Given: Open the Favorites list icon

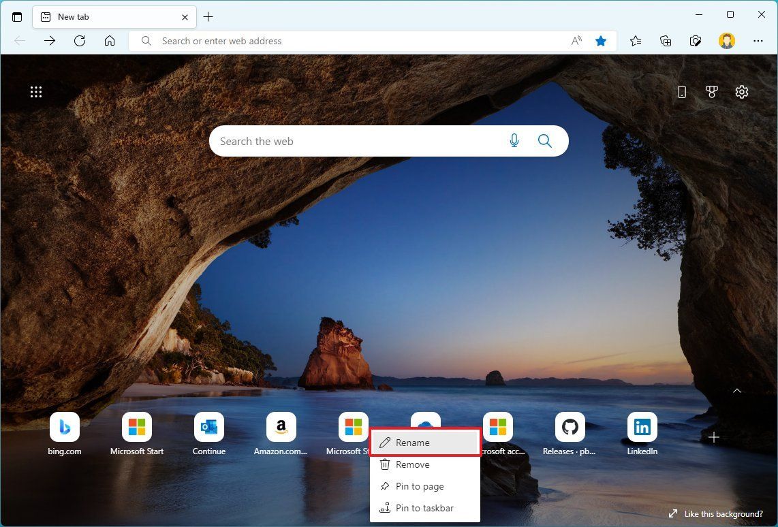Looking at the screenshot, I should click(635, 41).
